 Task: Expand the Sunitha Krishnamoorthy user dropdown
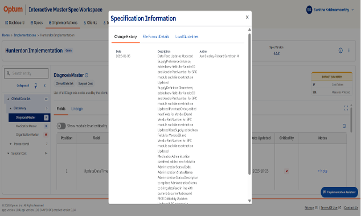352,10
